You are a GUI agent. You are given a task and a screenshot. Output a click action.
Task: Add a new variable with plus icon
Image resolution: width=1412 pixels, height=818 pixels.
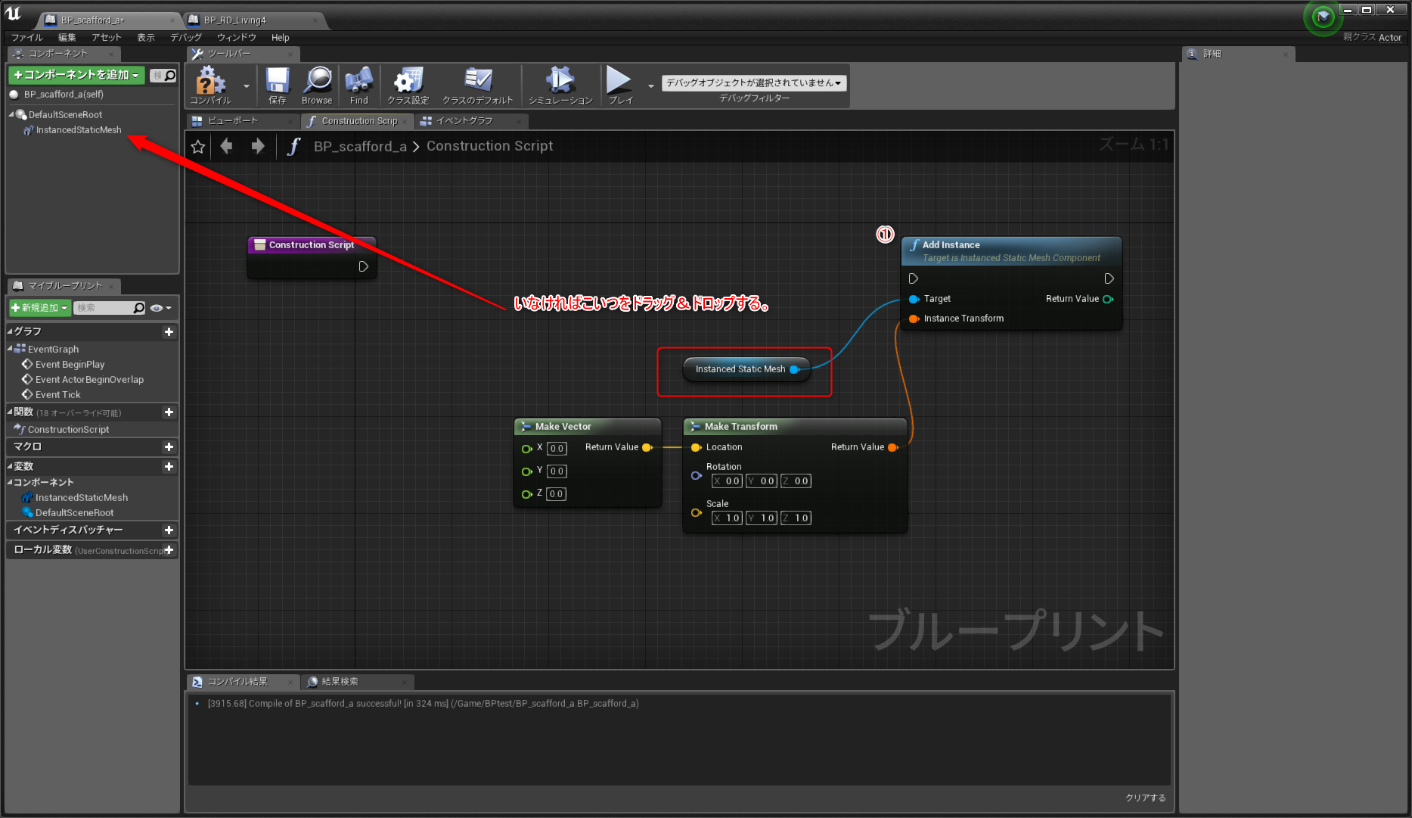click(x=169, y=467)
